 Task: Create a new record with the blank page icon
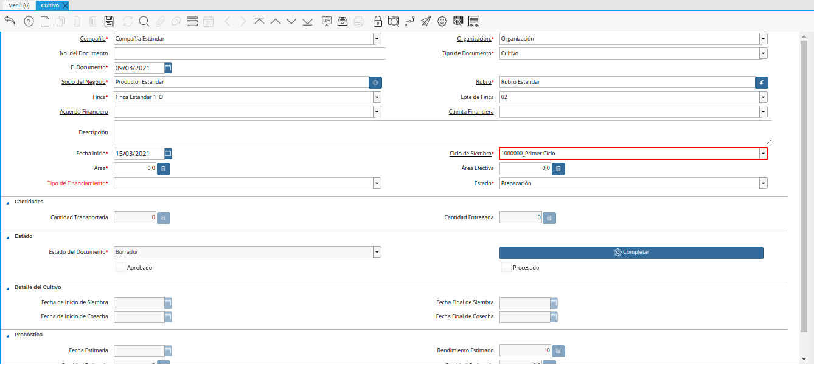tap(45, 21)
